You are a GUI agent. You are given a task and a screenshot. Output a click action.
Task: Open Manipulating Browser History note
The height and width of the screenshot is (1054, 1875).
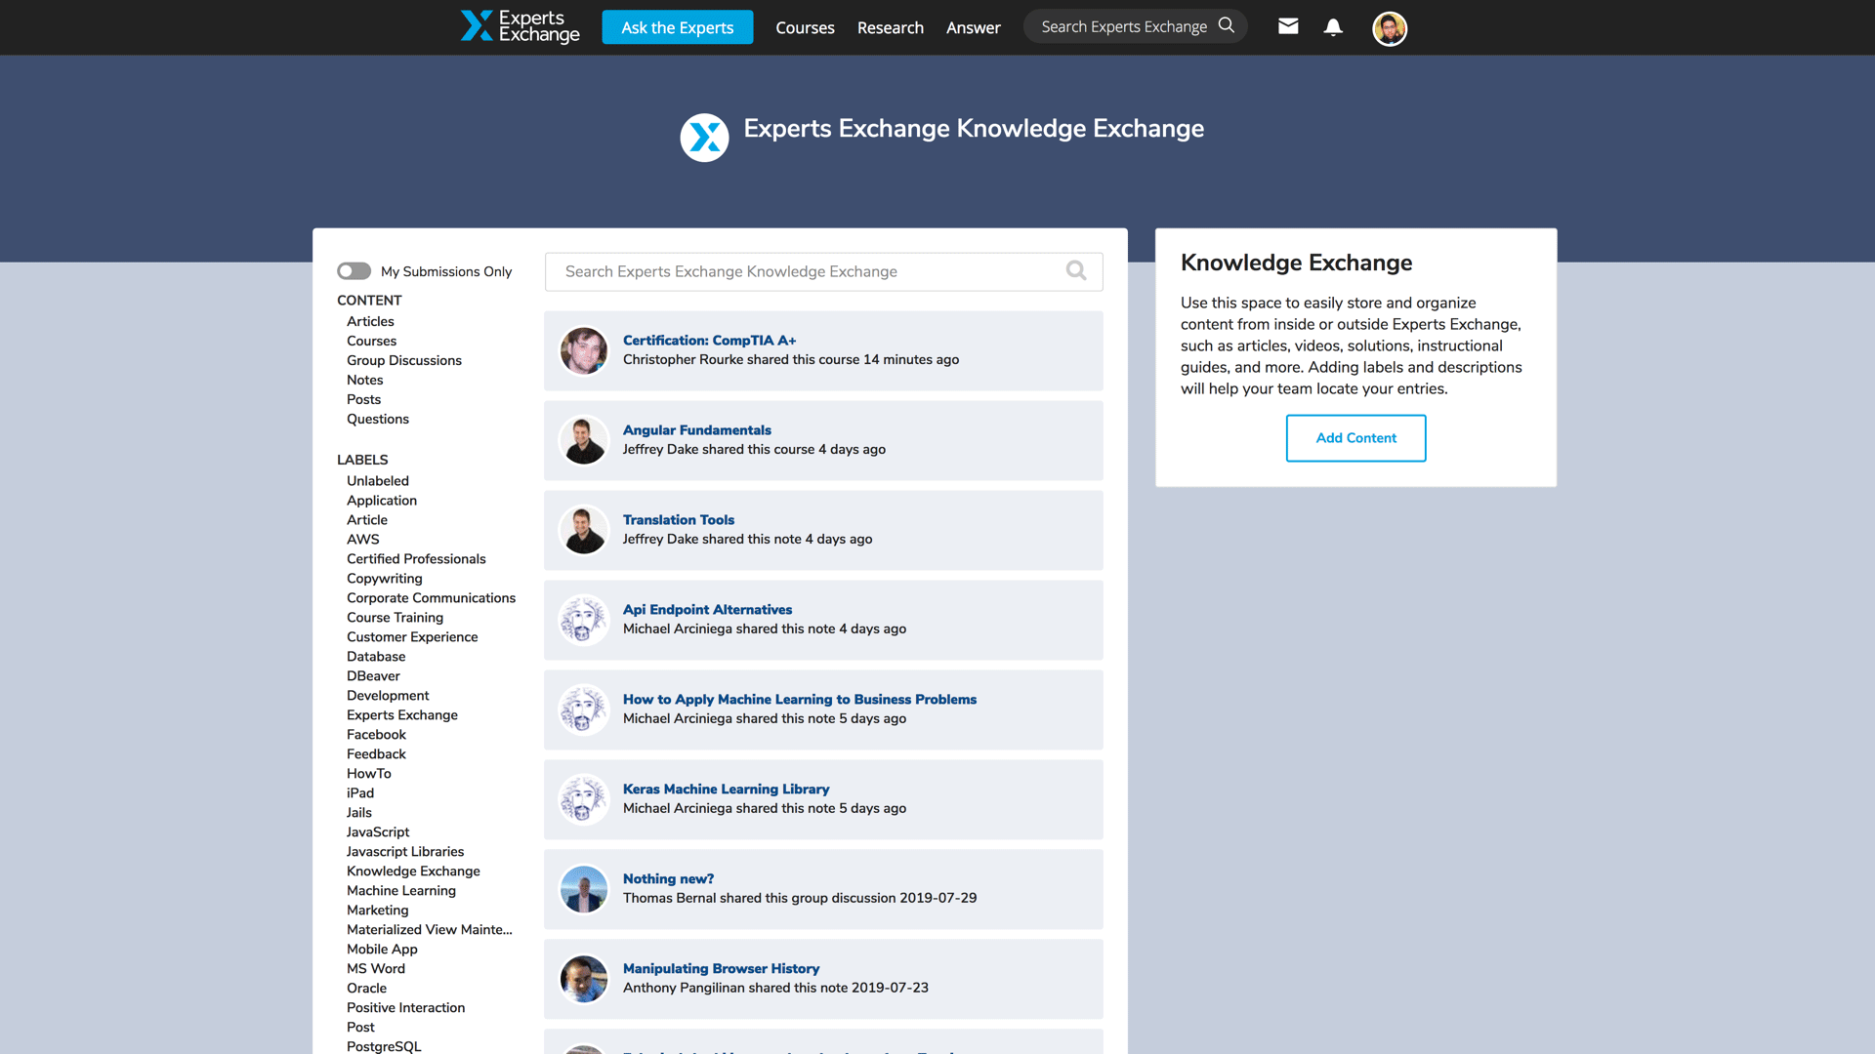click(721, 968)
